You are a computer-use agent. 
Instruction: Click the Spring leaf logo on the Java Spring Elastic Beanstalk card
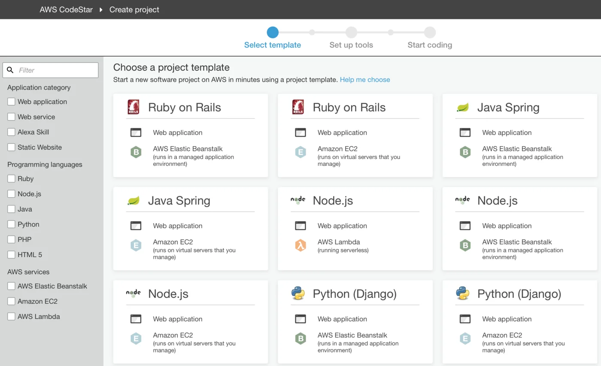click(462, 107)
